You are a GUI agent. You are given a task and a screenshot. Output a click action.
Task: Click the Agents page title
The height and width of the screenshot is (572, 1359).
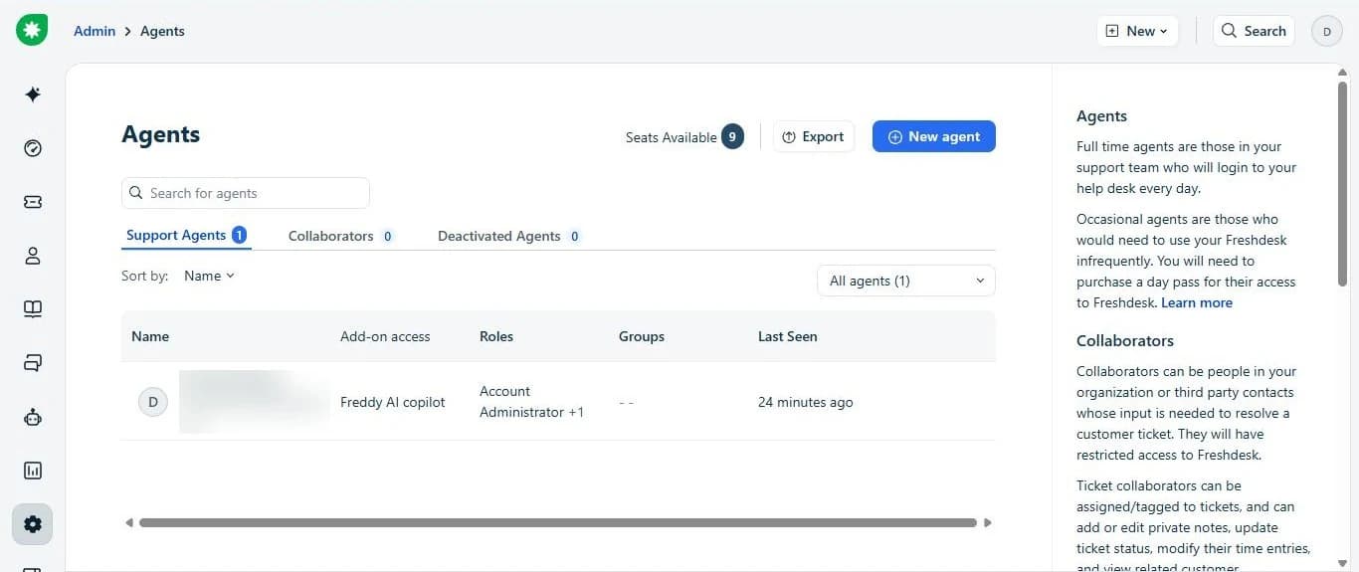[x=161, y=134]
